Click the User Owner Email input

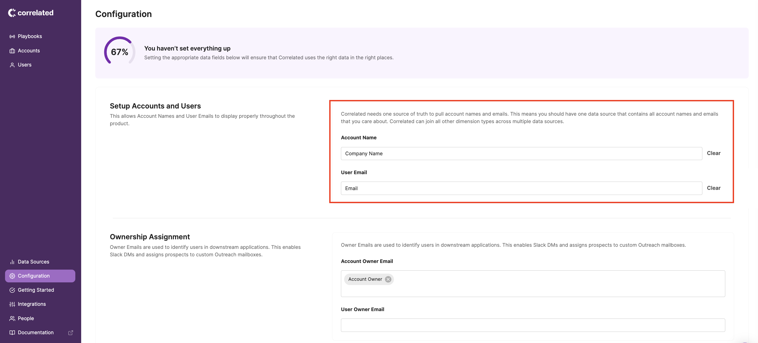click(x=533, y=325)
